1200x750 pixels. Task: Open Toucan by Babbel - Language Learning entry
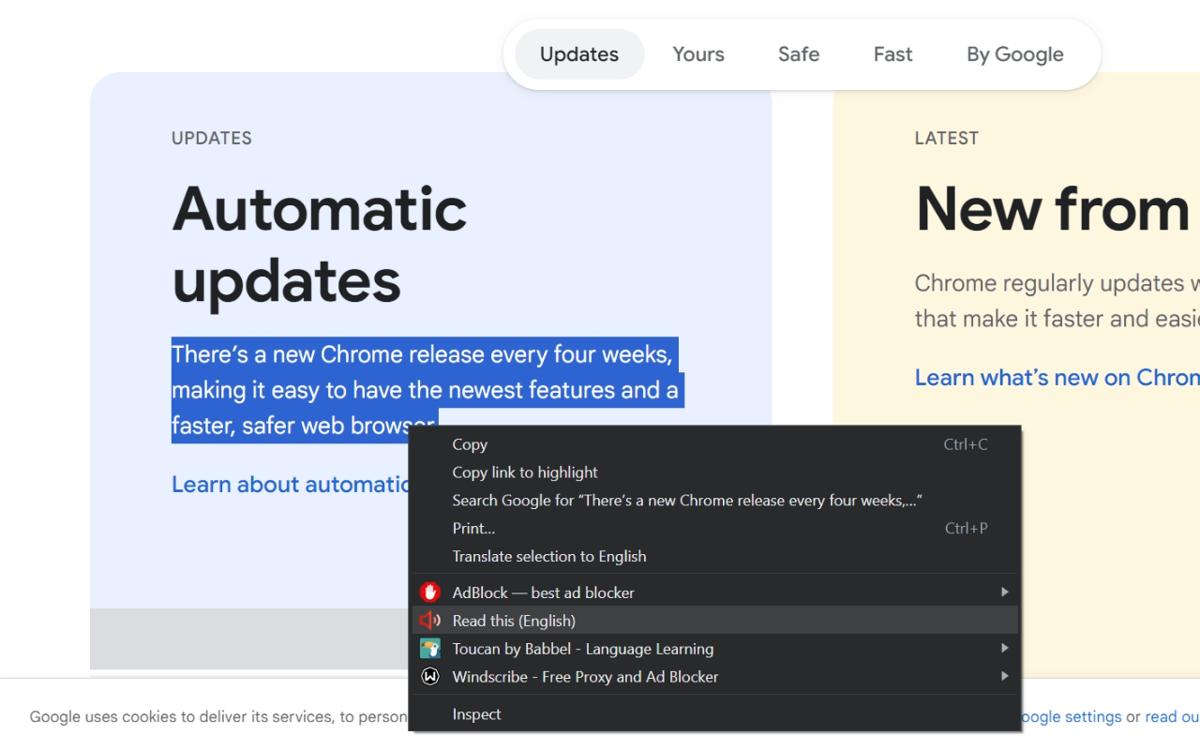point(714,649)
